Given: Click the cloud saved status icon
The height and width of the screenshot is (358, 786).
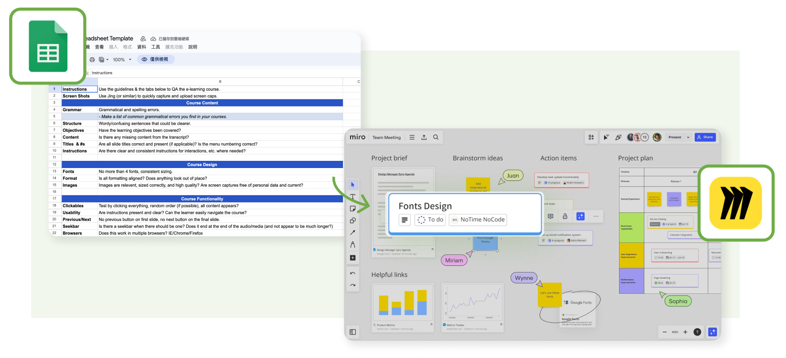Looking at the screenshot, I should coord(153,39).
